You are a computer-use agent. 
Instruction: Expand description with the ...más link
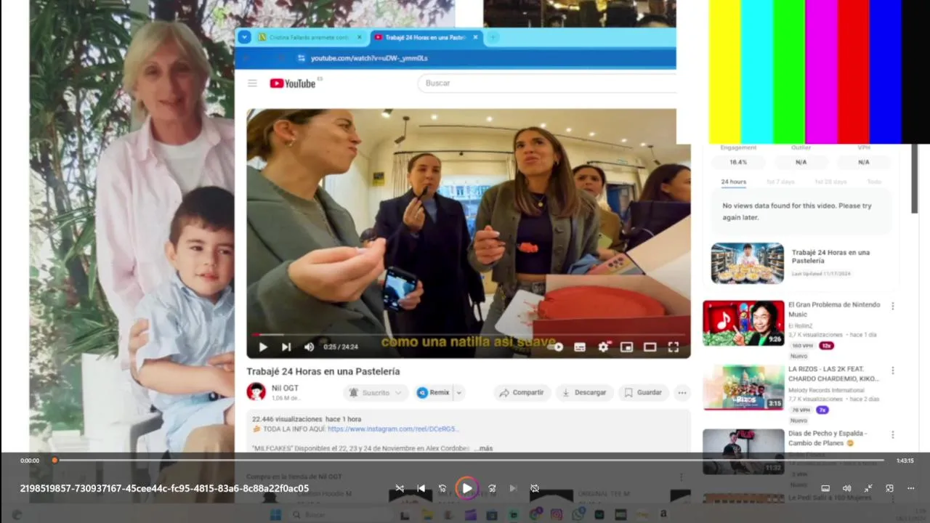[x=483, y=448]
